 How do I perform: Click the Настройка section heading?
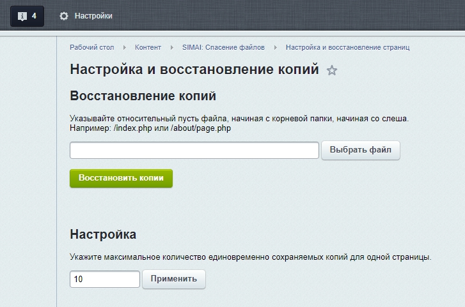click(x=102, y=234)
